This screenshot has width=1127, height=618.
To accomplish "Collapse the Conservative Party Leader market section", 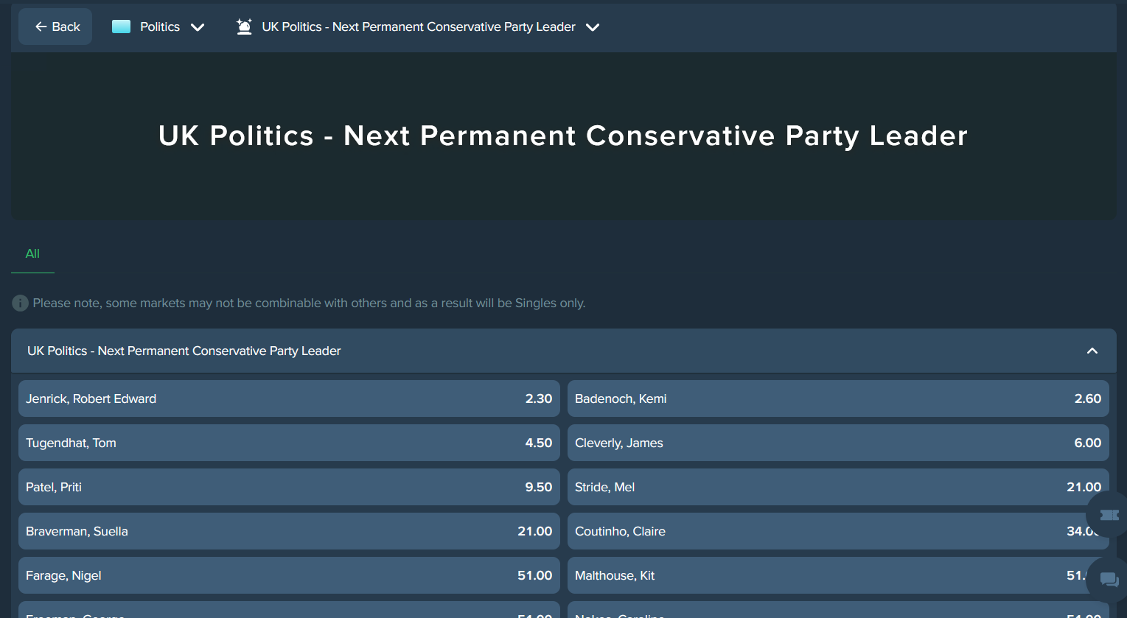I will [1092, 351].
